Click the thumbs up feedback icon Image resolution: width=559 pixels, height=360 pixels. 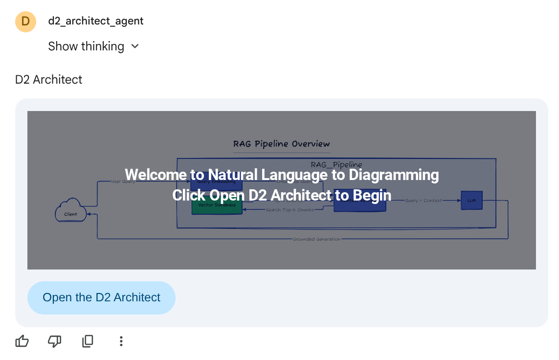point(22,341)
